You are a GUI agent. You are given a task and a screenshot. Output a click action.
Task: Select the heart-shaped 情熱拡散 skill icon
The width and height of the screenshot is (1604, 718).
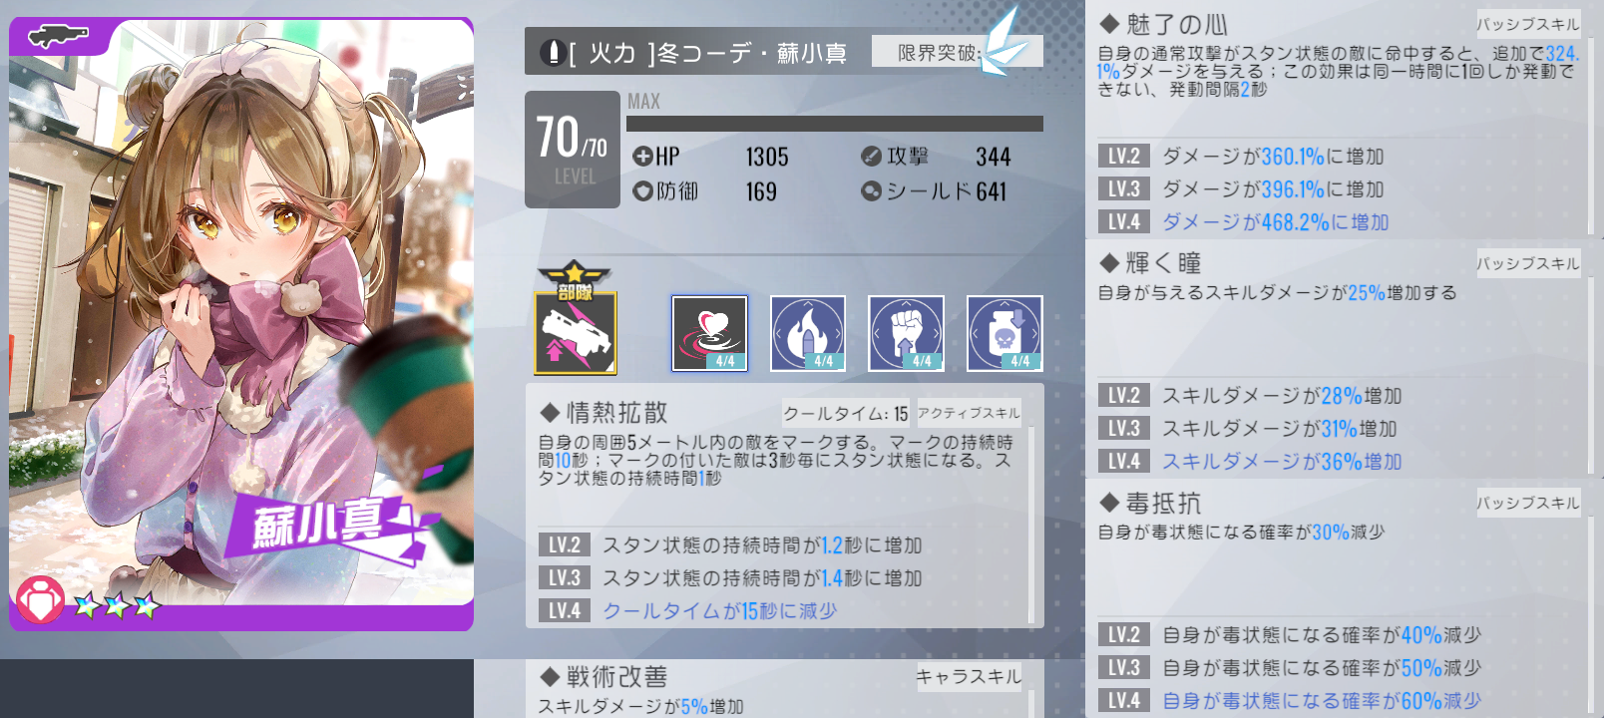click(x=709, y=333)
